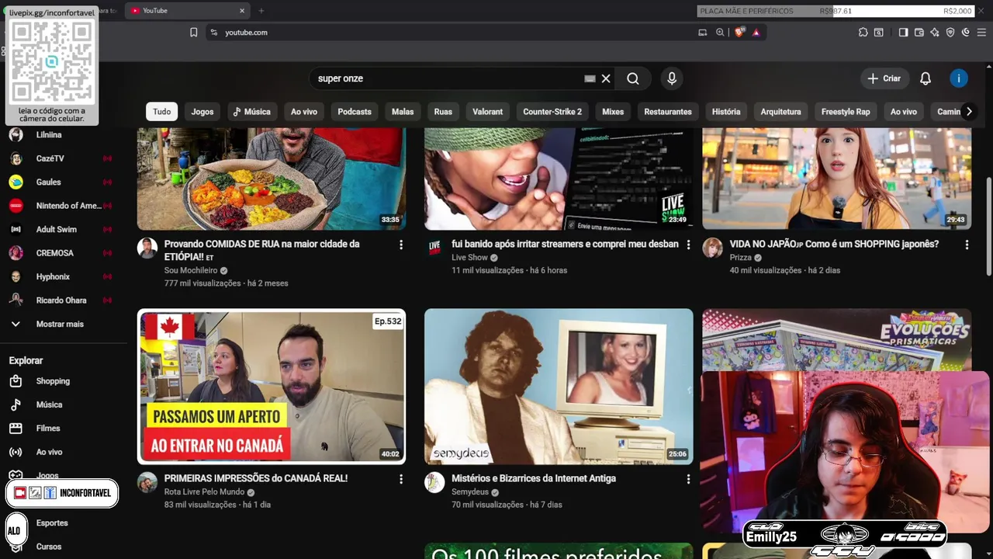Open the account avatar menu
993x559 pixels.
[959, 78]
